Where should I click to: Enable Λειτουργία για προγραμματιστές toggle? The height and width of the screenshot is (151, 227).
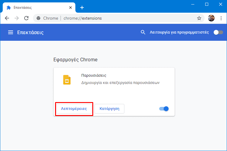[x=218, y=32]
